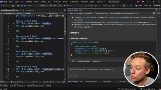Click the code block horizontal scrollbar
The image size is (161, 90).
(113, 58)
